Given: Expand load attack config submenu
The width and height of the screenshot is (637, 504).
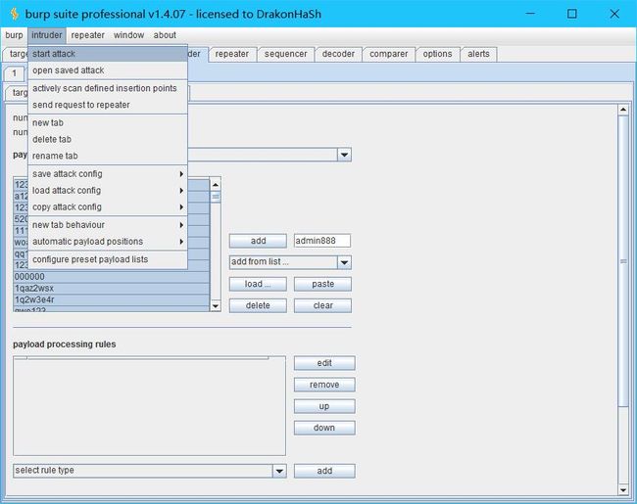Looking at the screenshot, I should (x=108, y=190).
